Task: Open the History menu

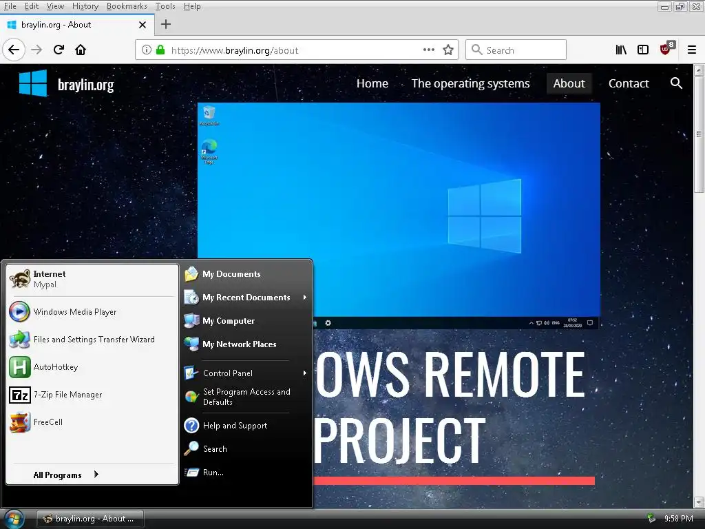Action: pos(85,6)
